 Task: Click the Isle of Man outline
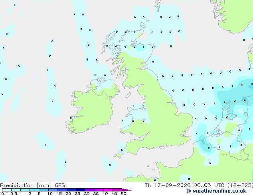coord(128,95)
